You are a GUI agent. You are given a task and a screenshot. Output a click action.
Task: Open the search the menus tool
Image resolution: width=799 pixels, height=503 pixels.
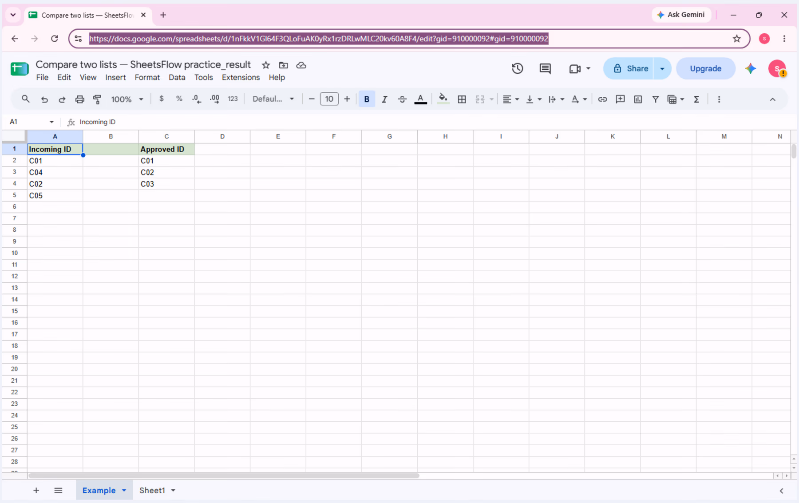(25, 99)
